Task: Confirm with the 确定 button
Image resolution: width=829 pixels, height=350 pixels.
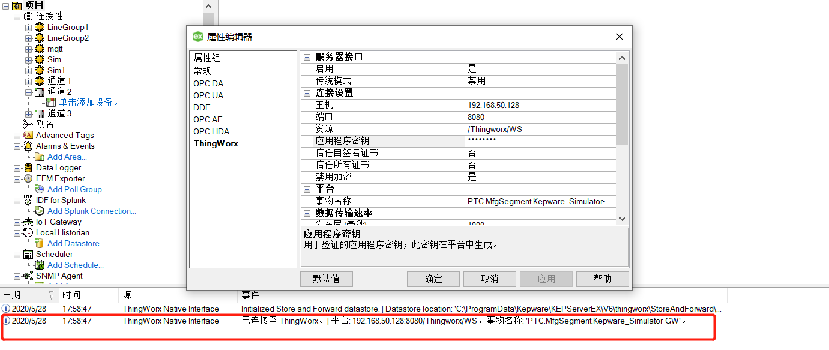Action: coord(433,279)
